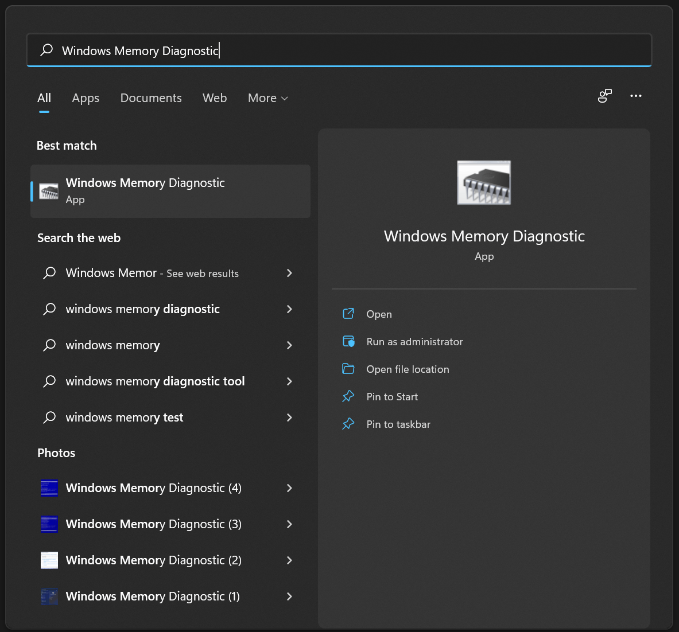The image size is (679, 632).
Task: Click the large memory chip app icon
Action: [483, 182]
